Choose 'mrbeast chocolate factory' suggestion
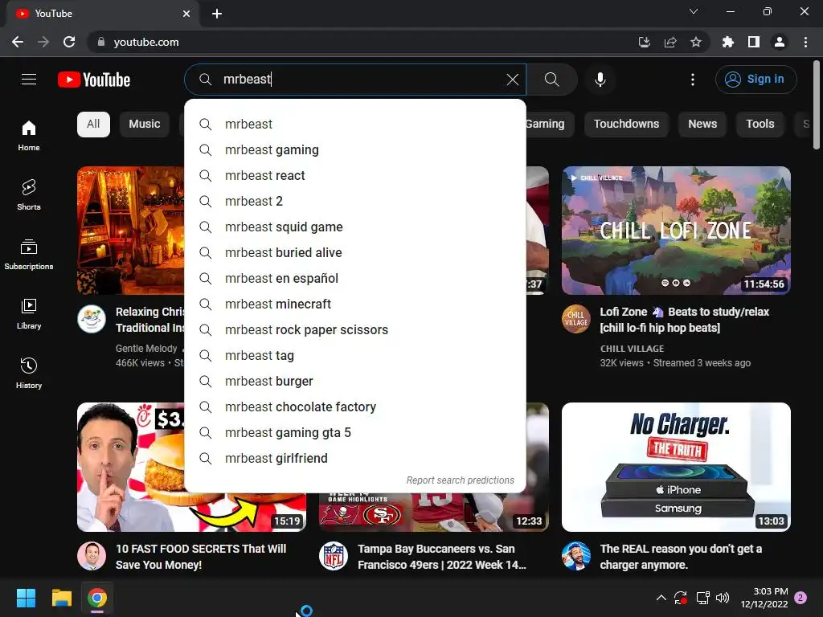 coord(355,407)
